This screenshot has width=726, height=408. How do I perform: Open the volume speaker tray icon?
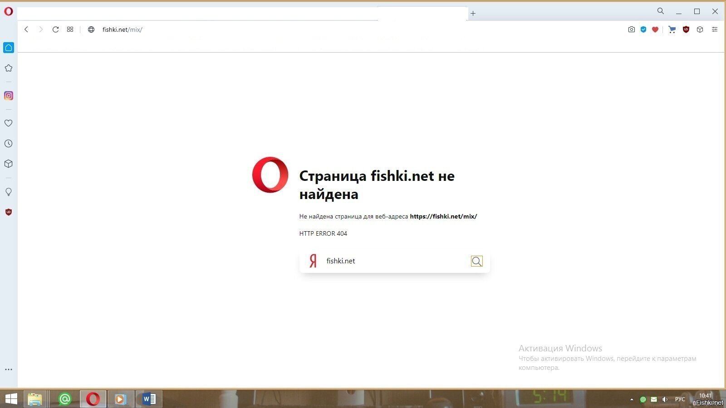[x=665, y=399]
